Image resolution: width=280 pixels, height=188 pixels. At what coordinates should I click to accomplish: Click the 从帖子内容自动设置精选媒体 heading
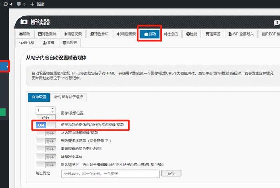click(56, 58)
